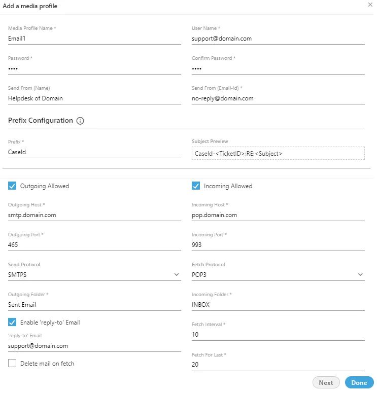Screen dimensions: 377x393
Task: Select the Password field
Action: coord(94,68)
